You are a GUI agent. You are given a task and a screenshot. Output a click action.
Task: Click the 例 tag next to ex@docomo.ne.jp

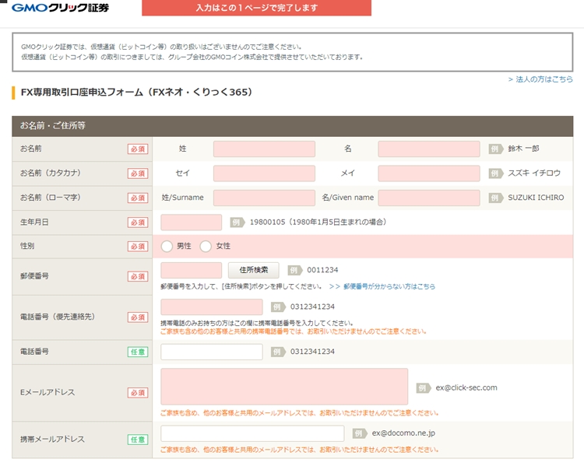360,433
